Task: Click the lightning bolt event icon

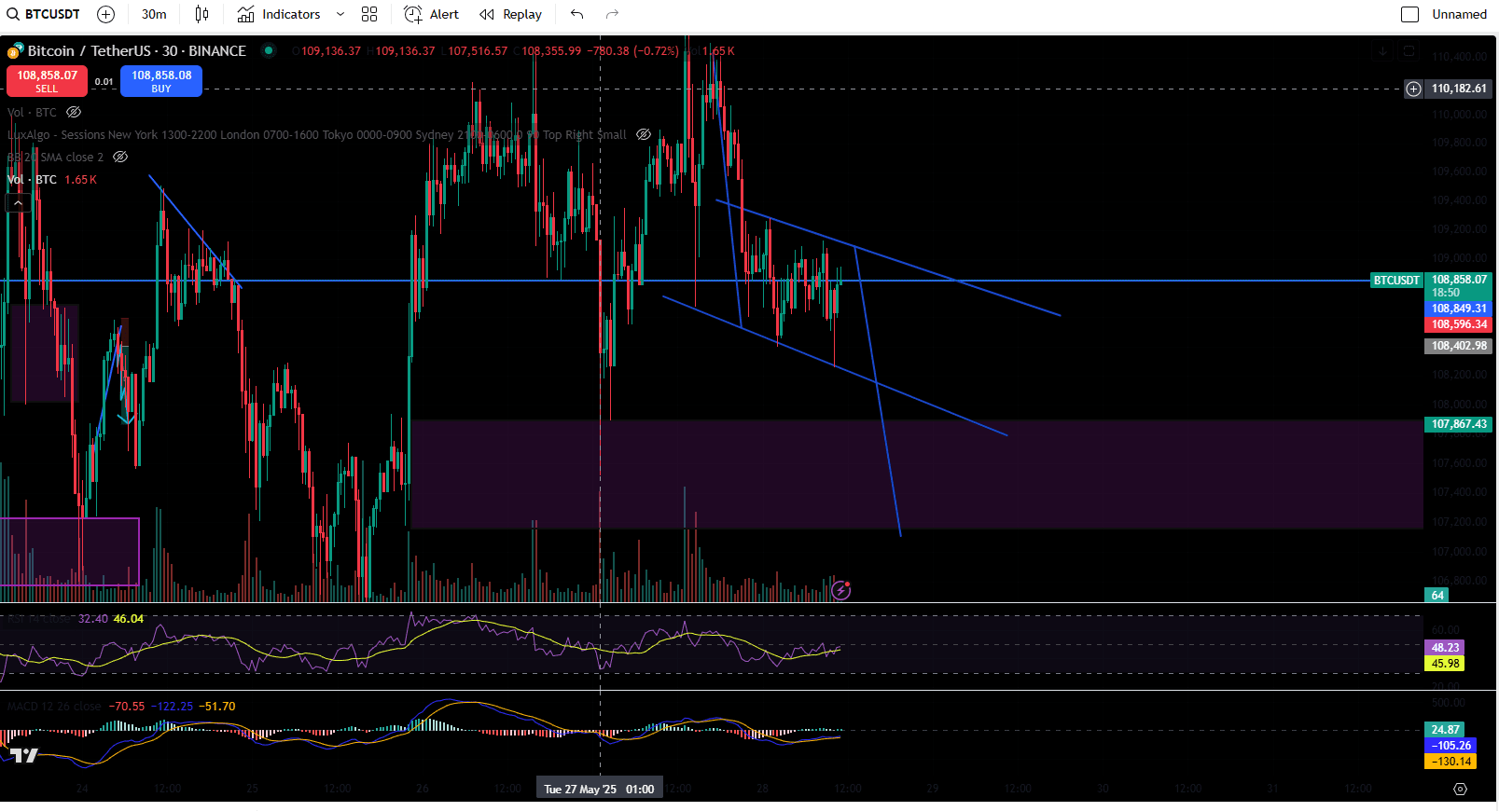Action: click(840, 590)
